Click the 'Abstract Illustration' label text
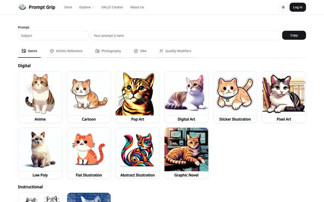The height and width of the screenshot is (202, 324). pos(138,175)
